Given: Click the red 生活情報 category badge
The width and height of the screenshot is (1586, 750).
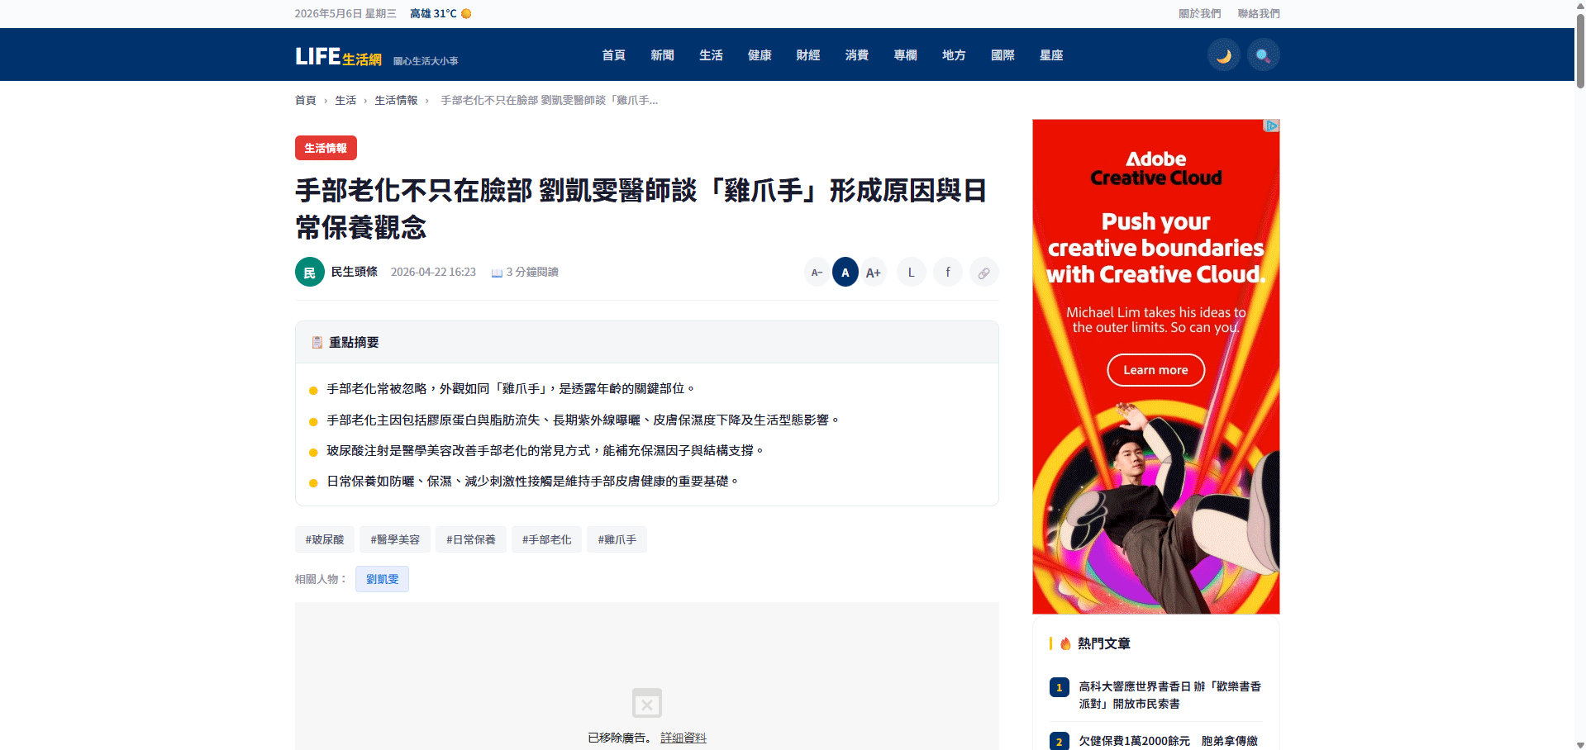Looking at the screenshot, I should [x=326, y=148].
